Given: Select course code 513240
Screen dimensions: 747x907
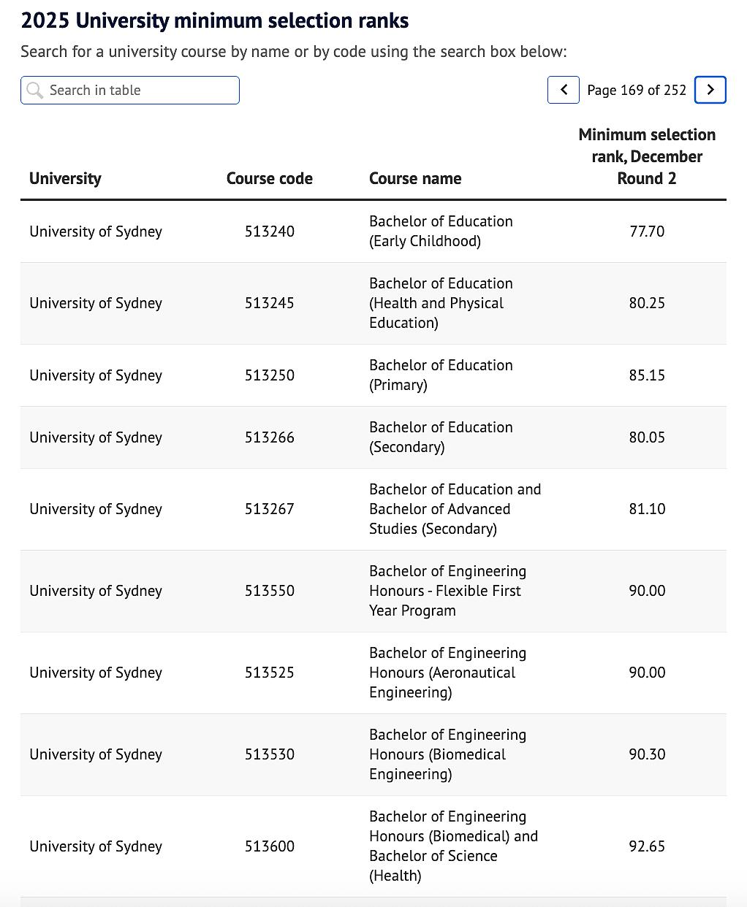Looking at the screenshot, I should pos(270,231).
